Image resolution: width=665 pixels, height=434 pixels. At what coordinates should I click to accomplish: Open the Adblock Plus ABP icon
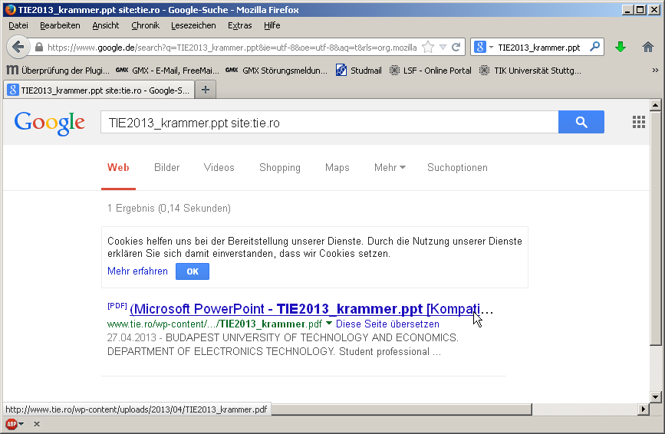[x=12, y=424]
